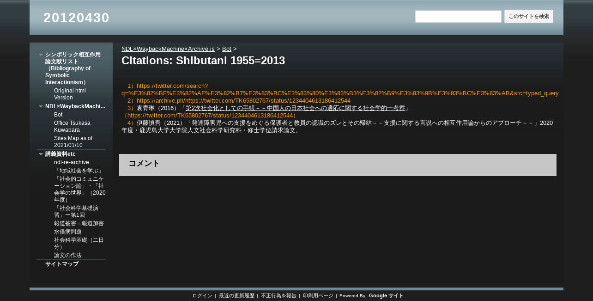Collapse the シンボリック相互作用論文献リスト section arrow
This screenshot has height=301, width=593.
[x=41, y=55]
